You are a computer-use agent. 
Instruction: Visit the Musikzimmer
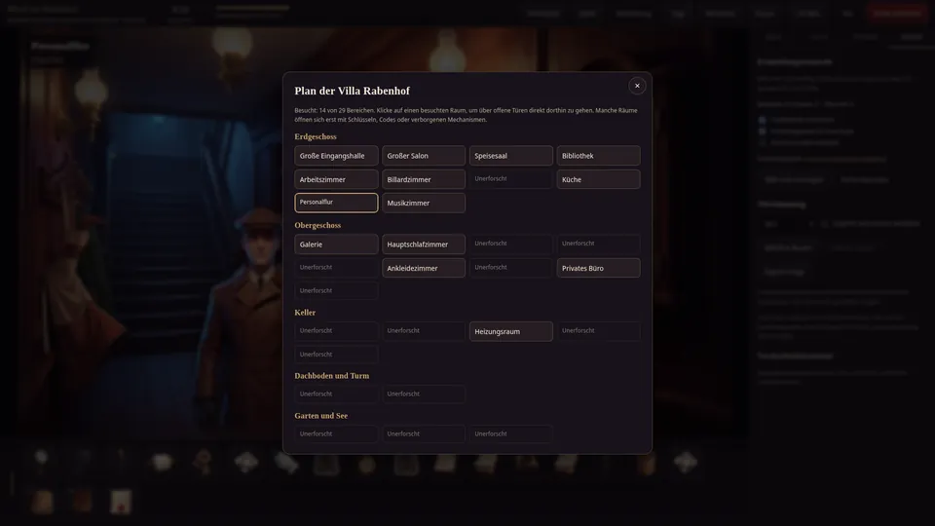[x=424, y=203]
